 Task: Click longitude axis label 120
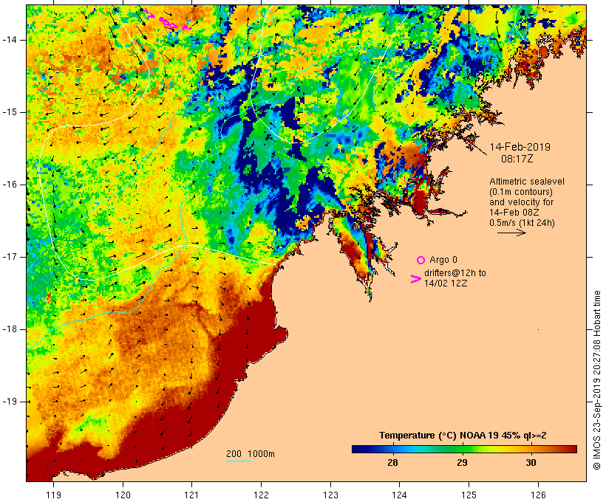click(123, 495)
